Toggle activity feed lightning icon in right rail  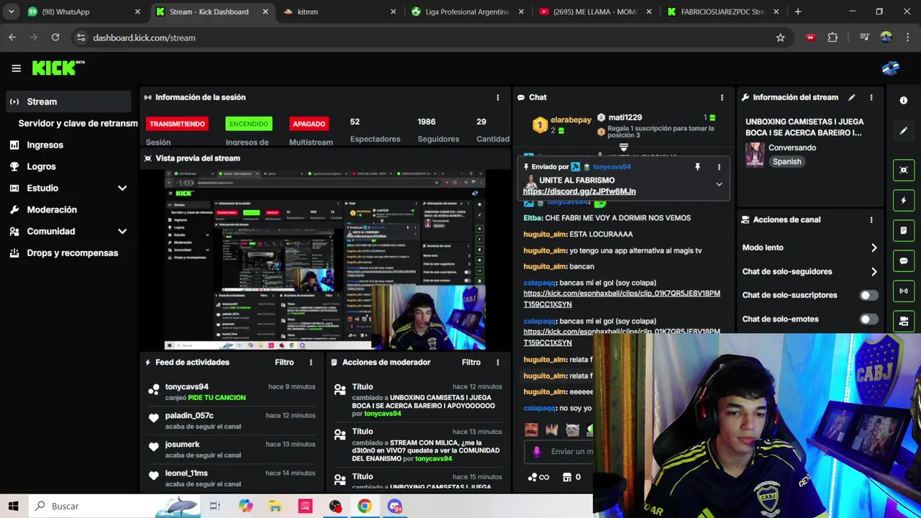[x=904, y=200]
